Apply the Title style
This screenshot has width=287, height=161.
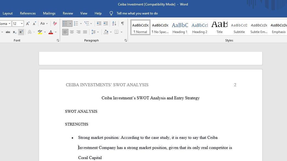pos(220,27)
